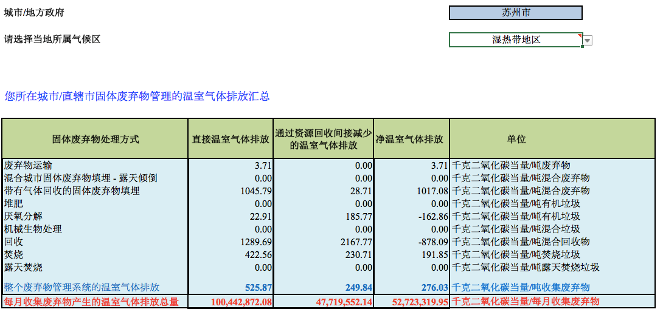The image size is (663, 312).
Task: Click the red comment indicator on climate cell
Action: click(x=580, y=35)
